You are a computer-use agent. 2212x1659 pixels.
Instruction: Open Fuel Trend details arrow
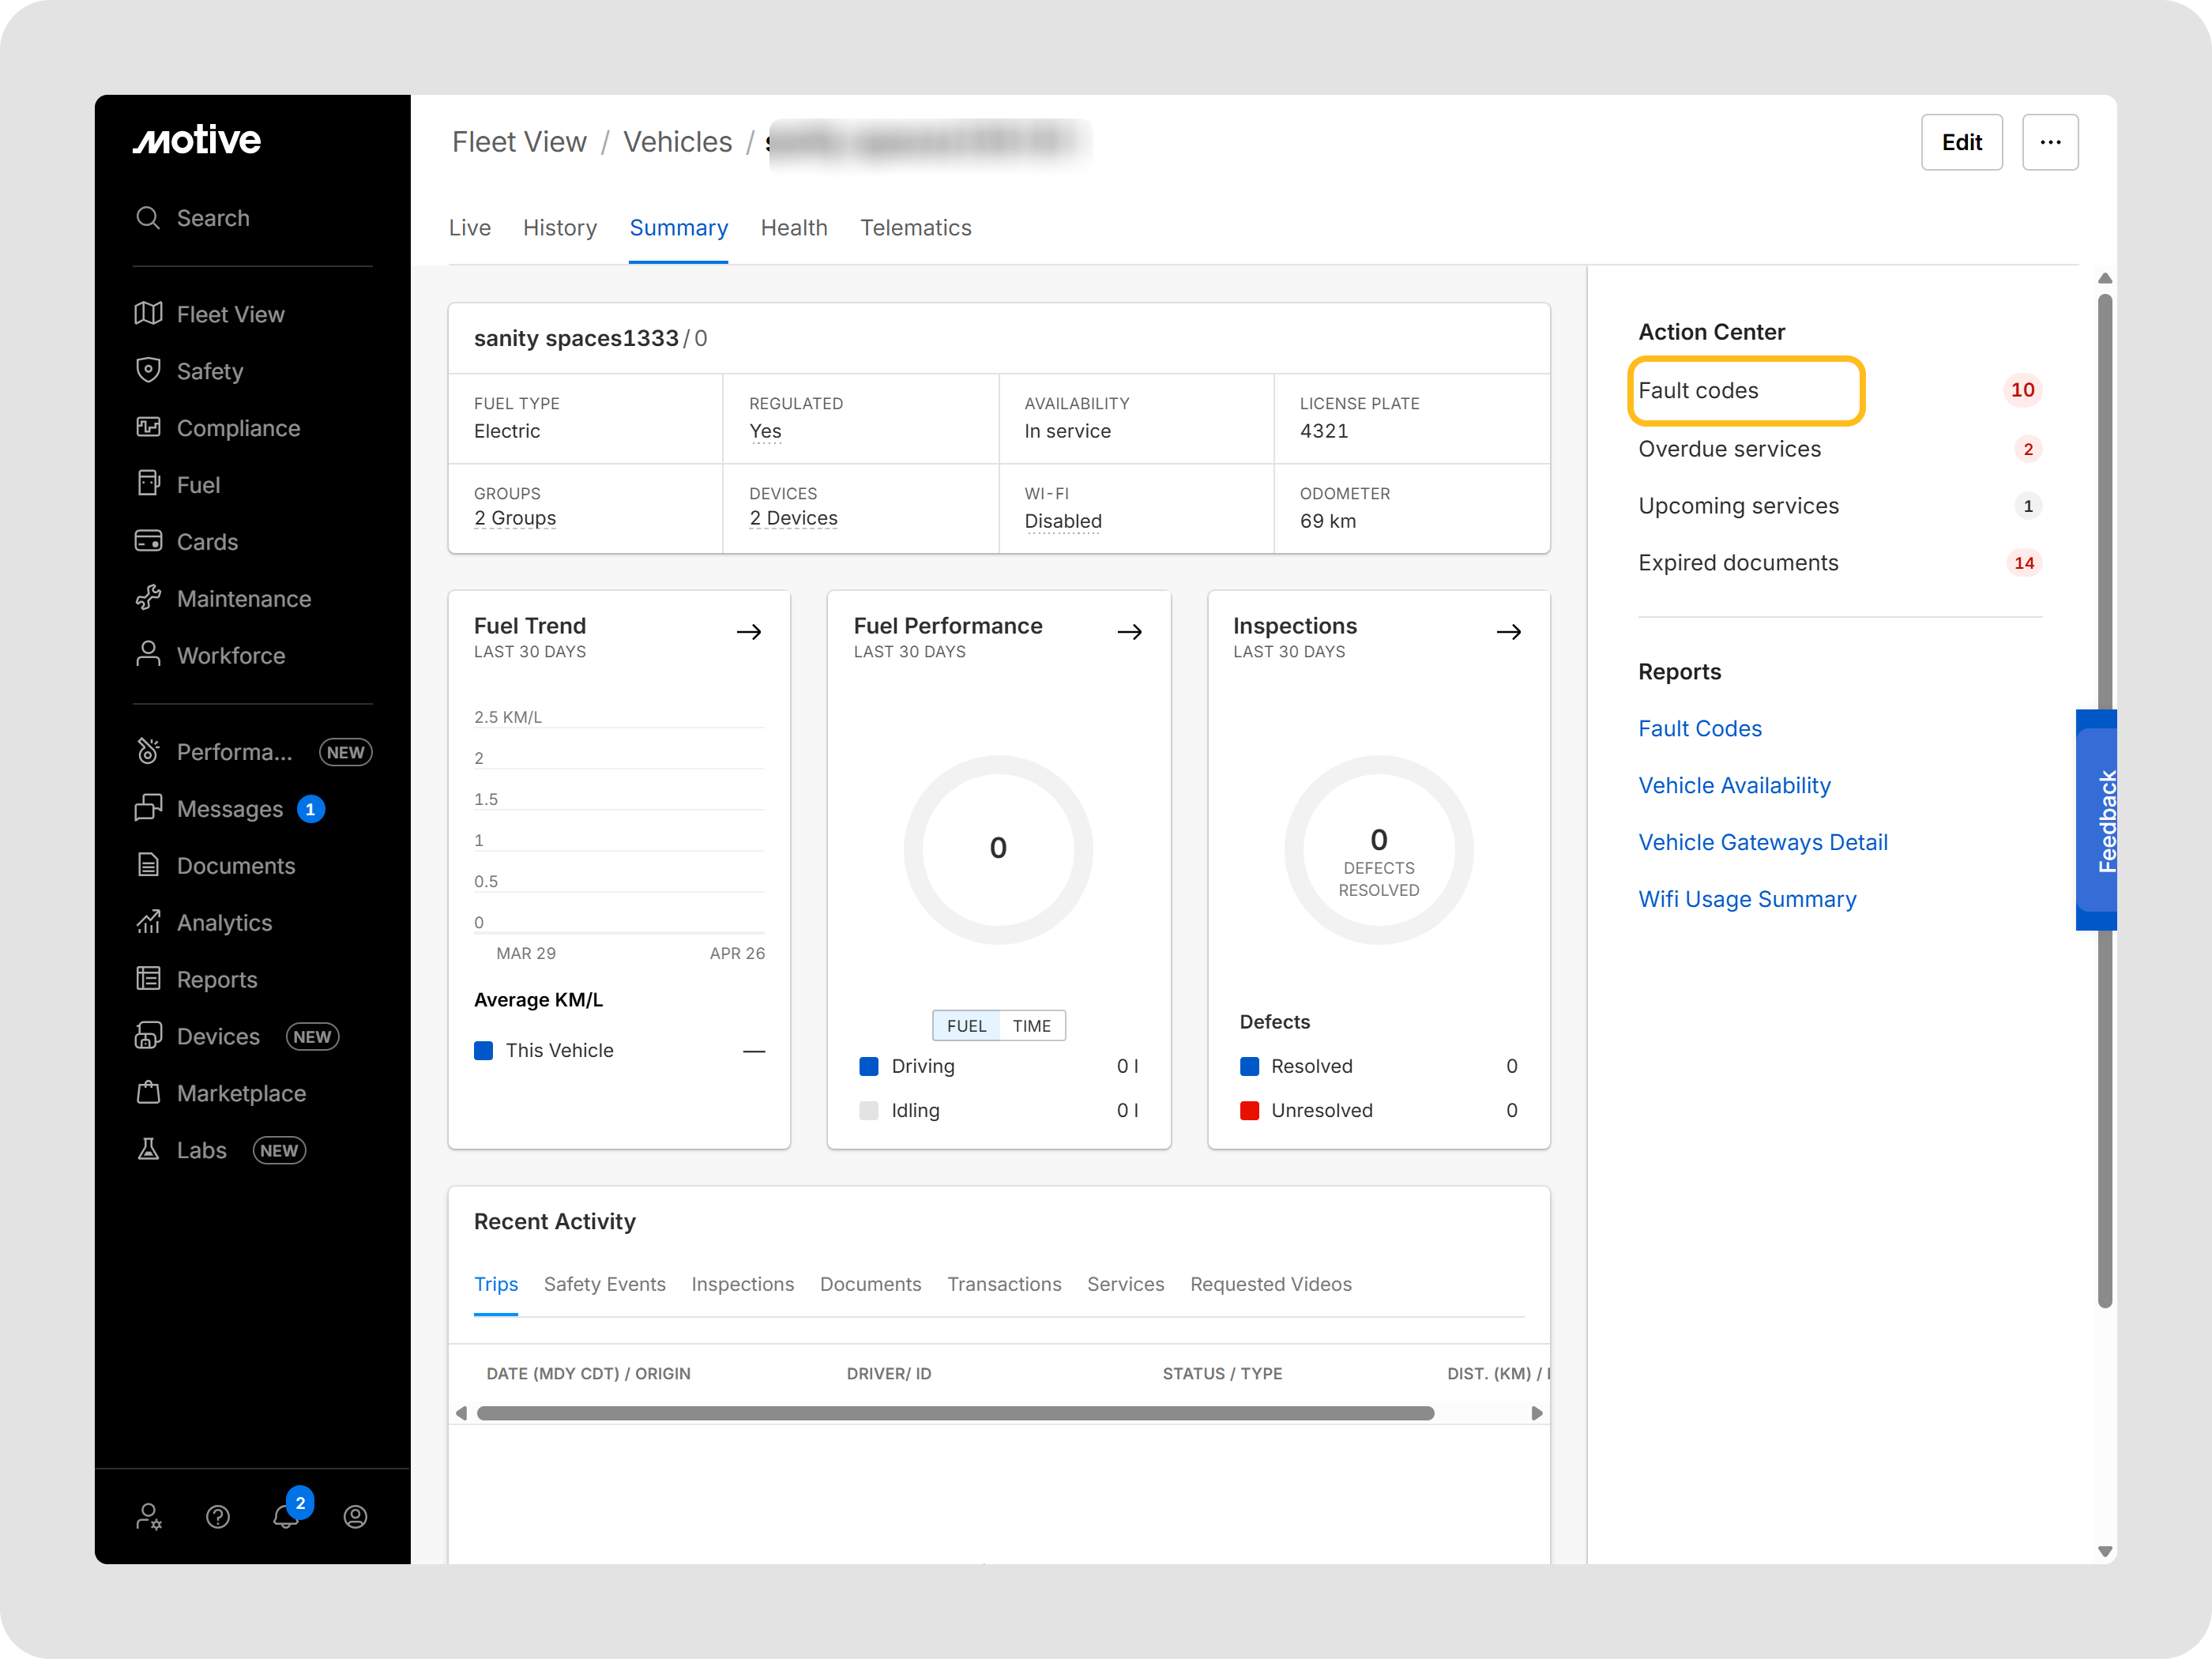749,632
